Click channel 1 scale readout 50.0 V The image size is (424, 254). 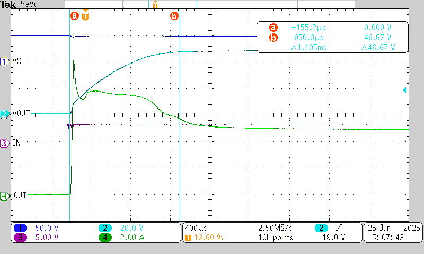point(47,228)
